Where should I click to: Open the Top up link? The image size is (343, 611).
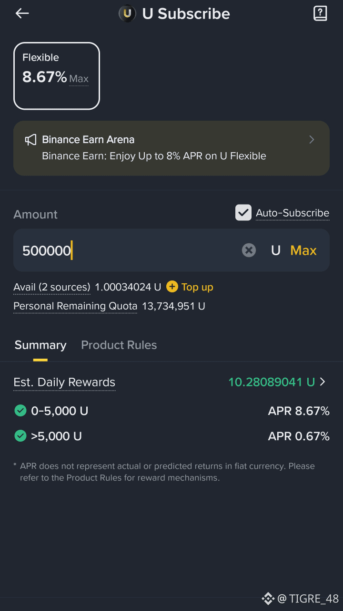(x=197, y=287)
